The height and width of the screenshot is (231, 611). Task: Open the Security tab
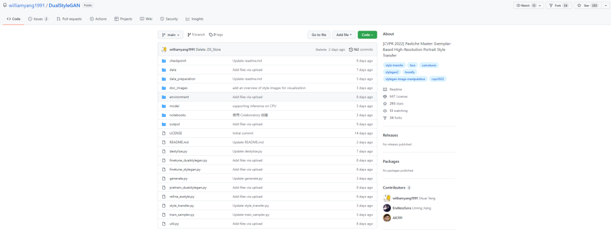[x=169, y=19]
